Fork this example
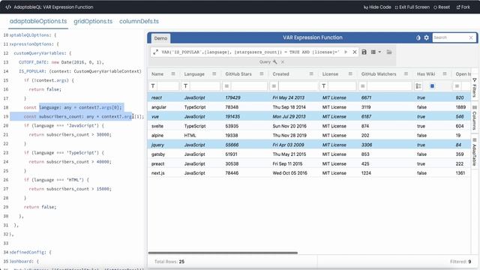 [463, 7]
